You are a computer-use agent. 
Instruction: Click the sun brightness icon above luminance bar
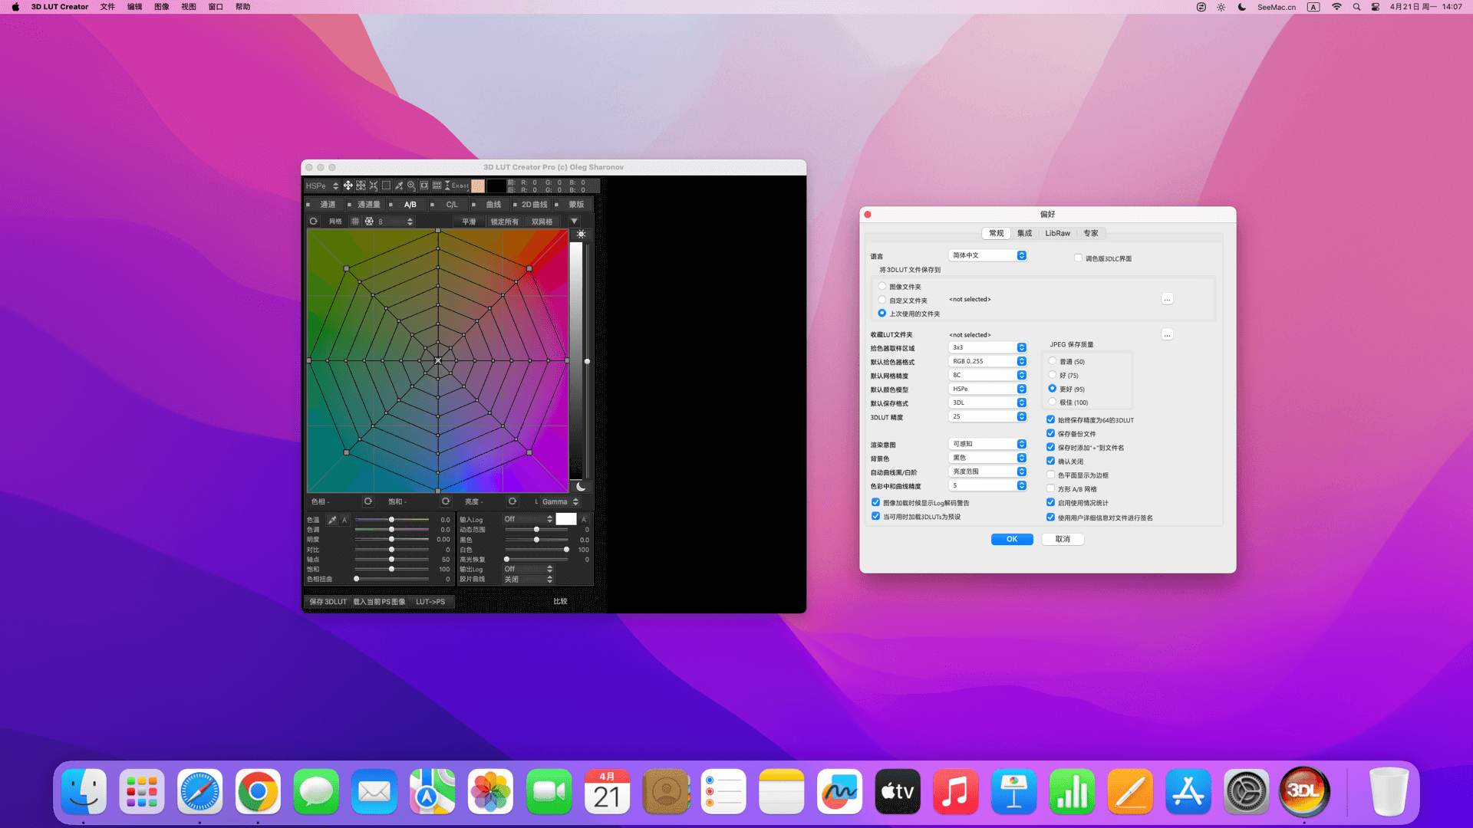pyautogui.click(x=581, y=234)
